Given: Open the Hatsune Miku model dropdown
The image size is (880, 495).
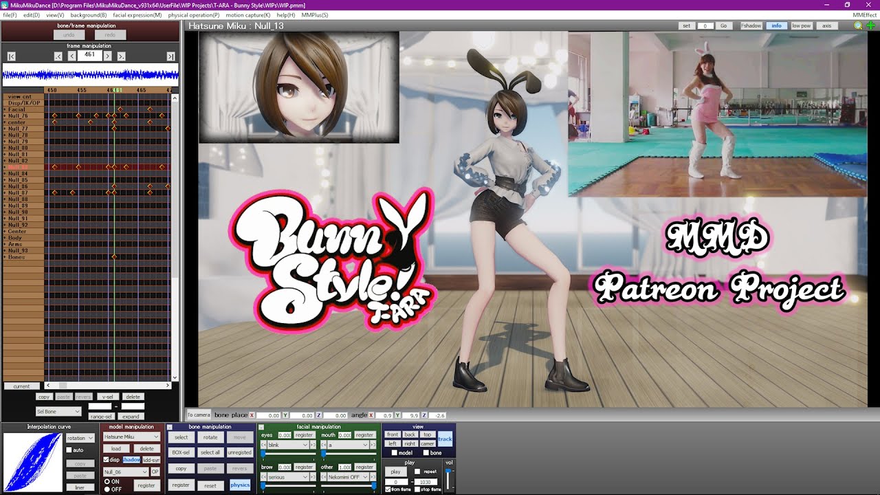Looking at the screenshot, I should click(x=131, y=437).
